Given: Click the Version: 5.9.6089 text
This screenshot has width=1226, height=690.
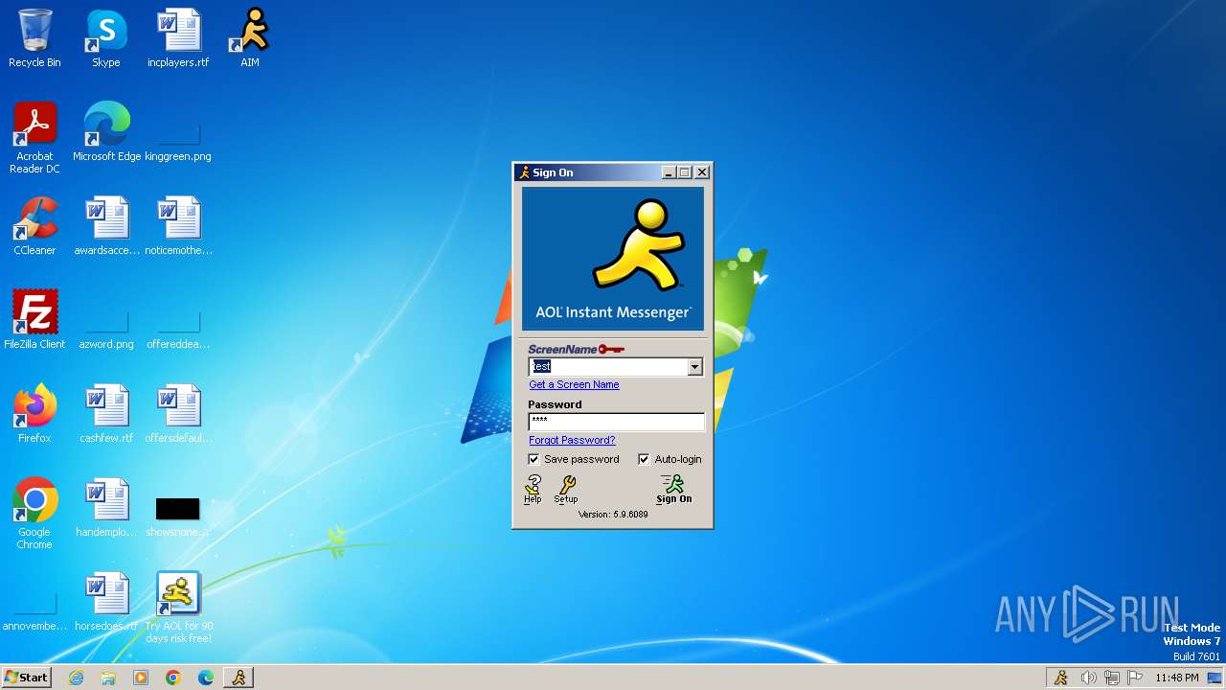Looking at the screenshot, I should (x=613, y=515).
